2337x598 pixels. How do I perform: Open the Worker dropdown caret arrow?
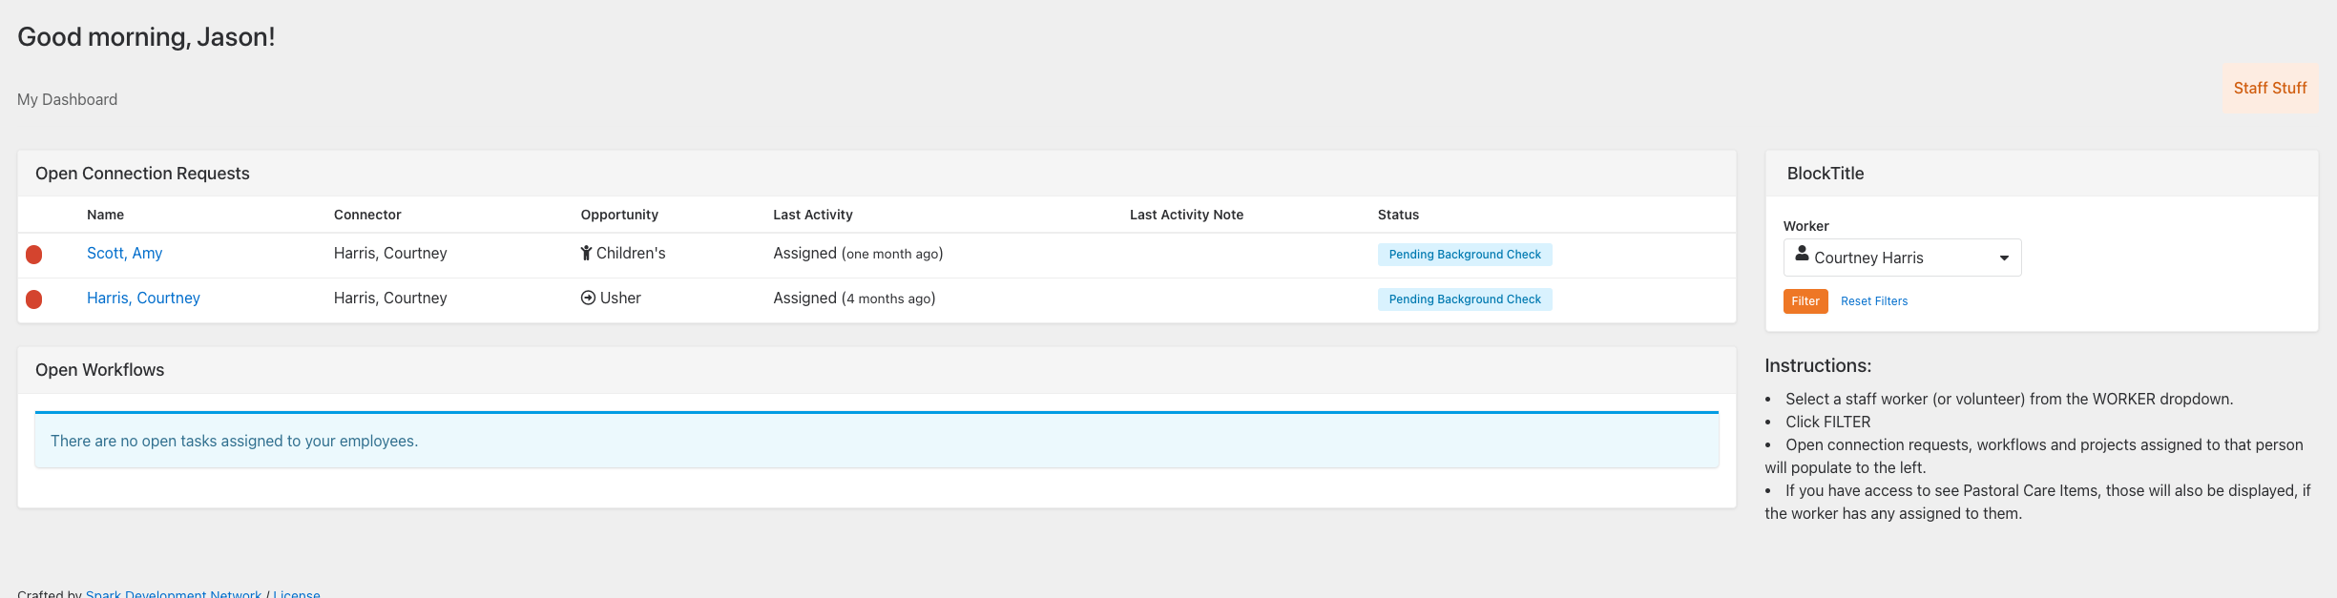click(2004, 258)
